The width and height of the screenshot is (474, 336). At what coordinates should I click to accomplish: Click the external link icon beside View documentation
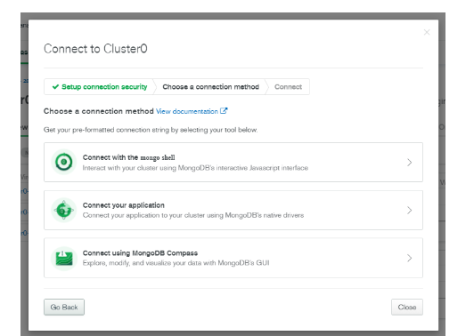(224, 111)
